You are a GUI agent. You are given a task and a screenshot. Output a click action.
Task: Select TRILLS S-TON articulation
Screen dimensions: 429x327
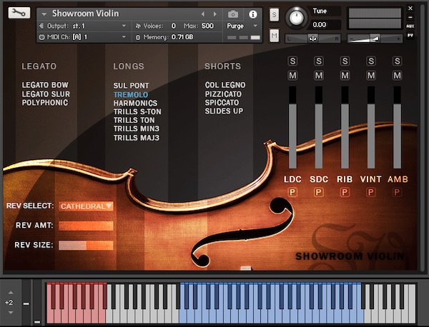pos(137,111)
